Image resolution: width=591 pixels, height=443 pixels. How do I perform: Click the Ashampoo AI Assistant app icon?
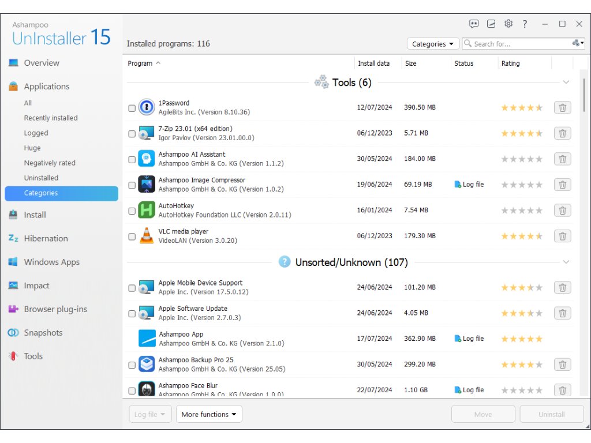point(146,159)
